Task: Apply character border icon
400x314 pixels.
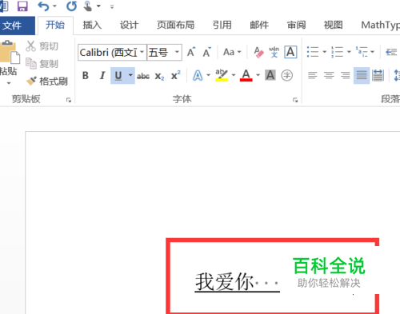Action: click(x=290, y=52)
